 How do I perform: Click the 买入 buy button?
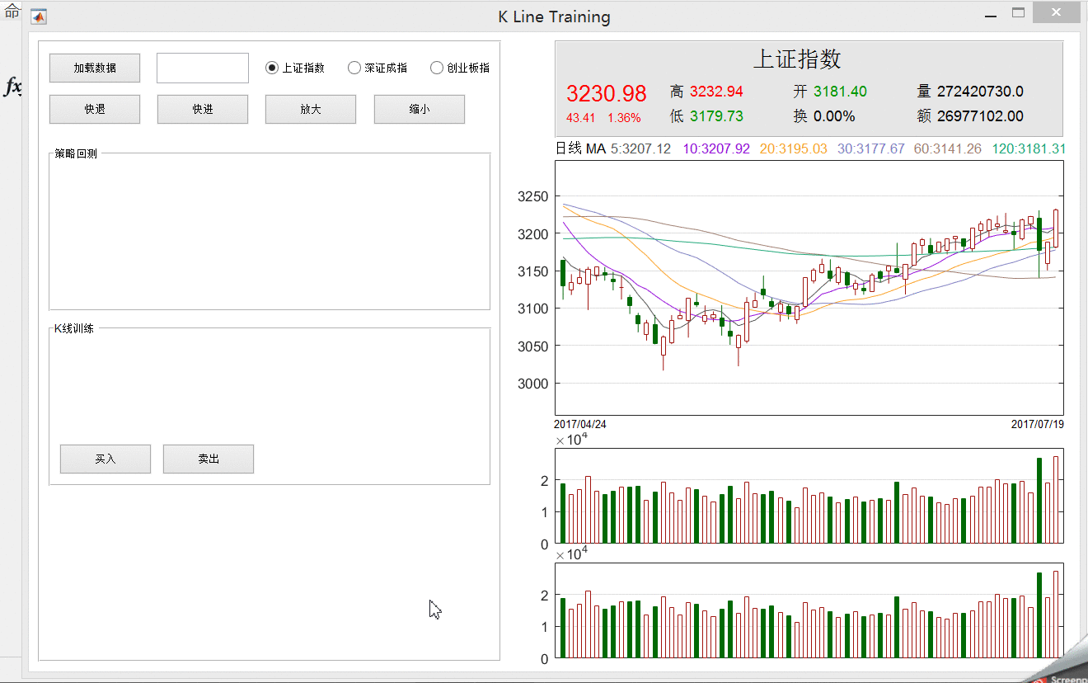(x=106, y=459)
